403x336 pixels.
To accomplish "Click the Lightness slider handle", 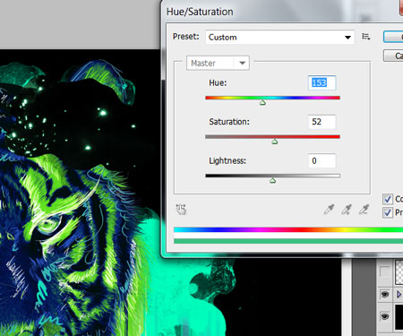I will coord(272,180).
